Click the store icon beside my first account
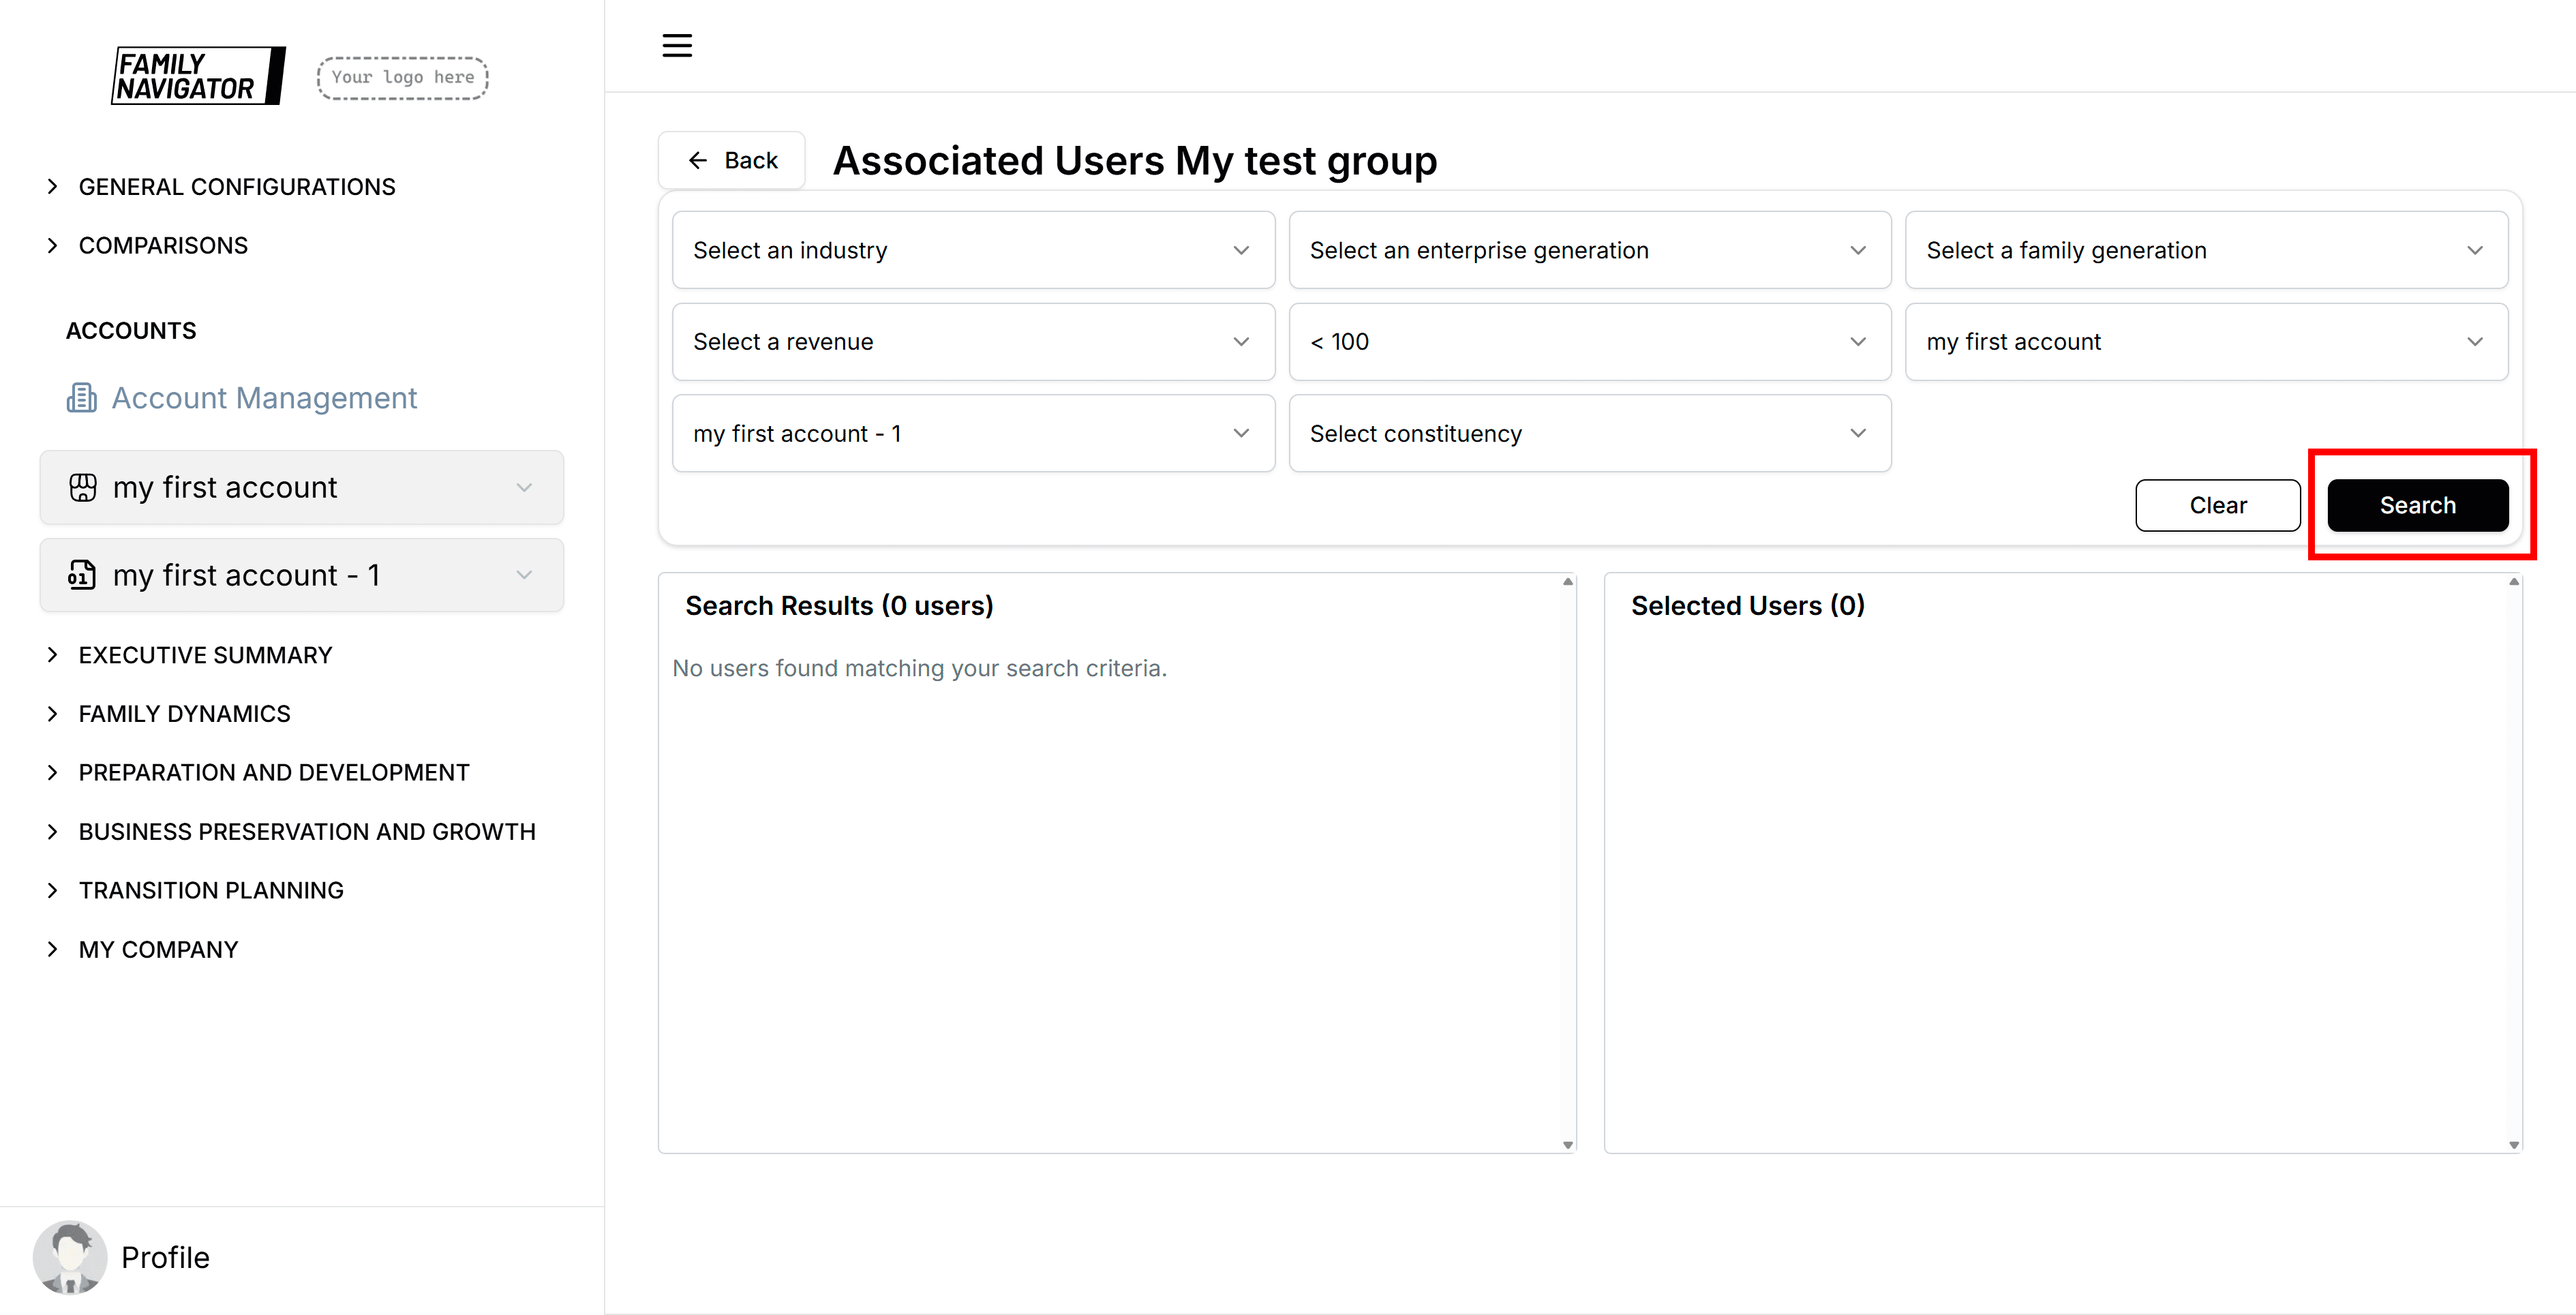This screenshot has width=2576, height=1315. [83, 487]
